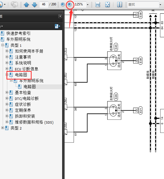
Task: Select the 类型 2 bookmark
Action: (16, 128)
